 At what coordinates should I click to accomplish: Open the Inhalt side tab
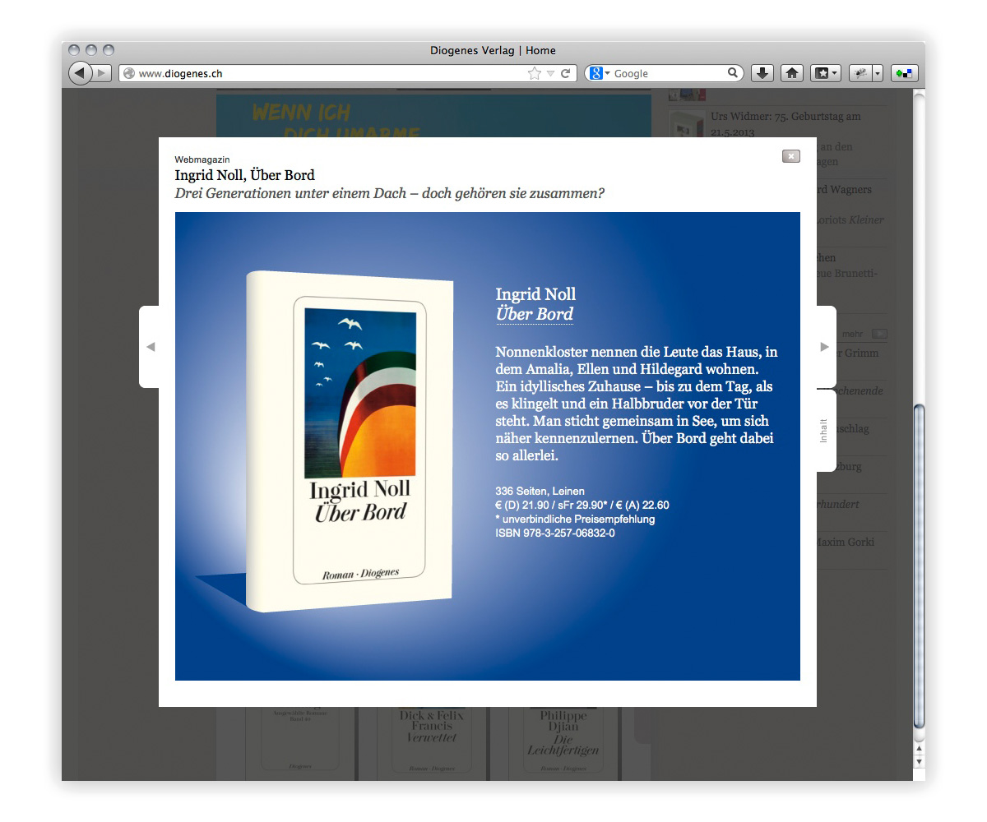pyautogui.click(x=825, y=431)
